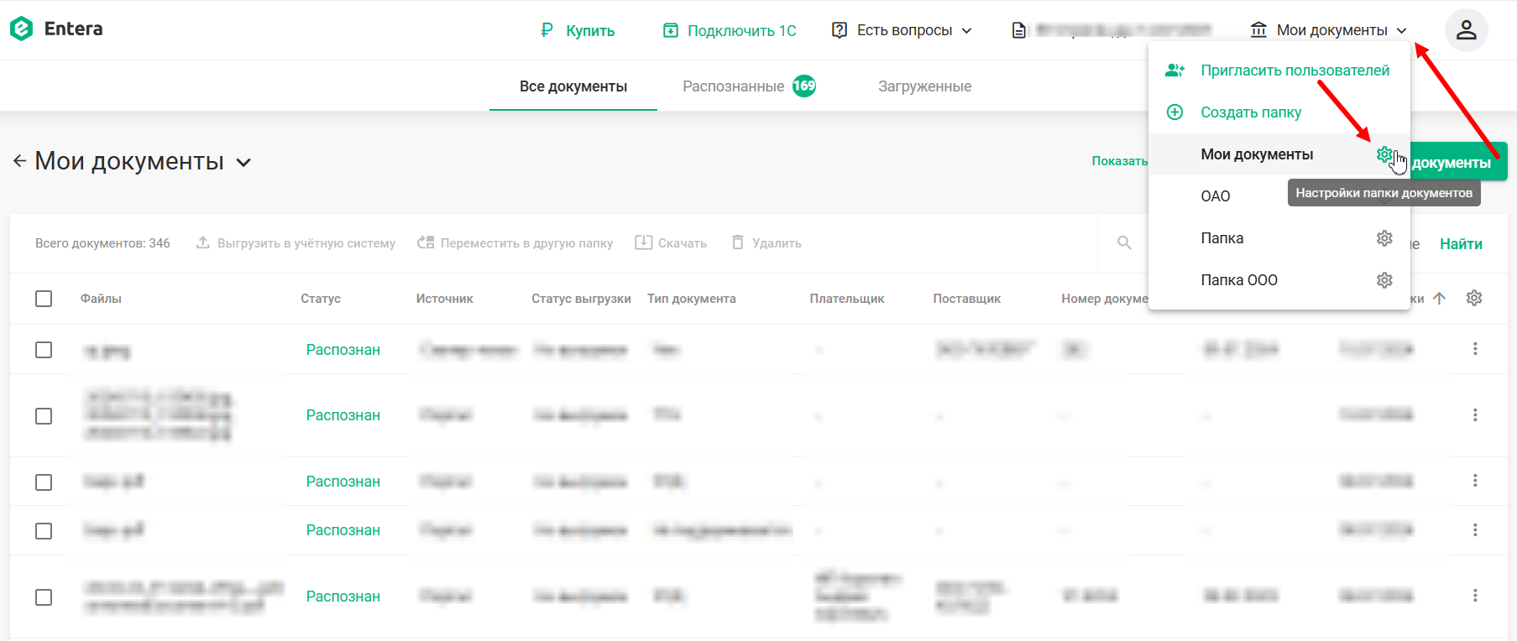The width and height of the screenshot is (1517, 641).
Task: Open the user profile avatar icon
Action: [1466, 30]
